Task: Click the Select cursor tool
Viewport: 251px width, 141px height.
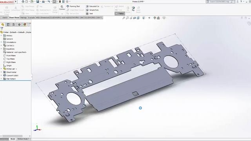Action: [x=55, y=2]
